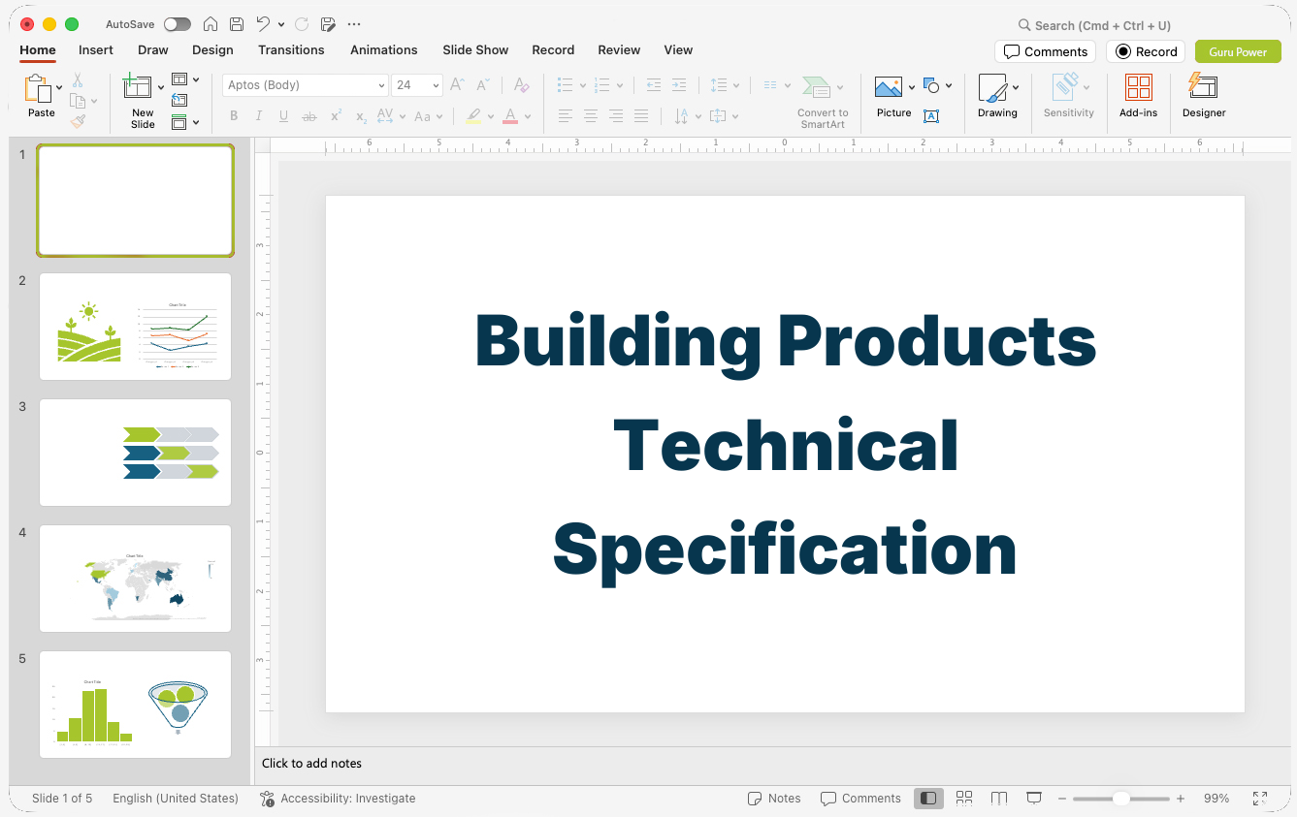This screenshot has width=1297, height=817.
Task: Center align text
Action: tap(590, 116)
